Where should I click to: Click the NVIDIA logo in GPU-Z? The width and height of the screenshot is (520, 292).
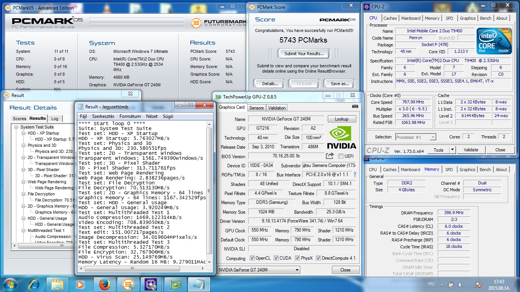point(341,138)
